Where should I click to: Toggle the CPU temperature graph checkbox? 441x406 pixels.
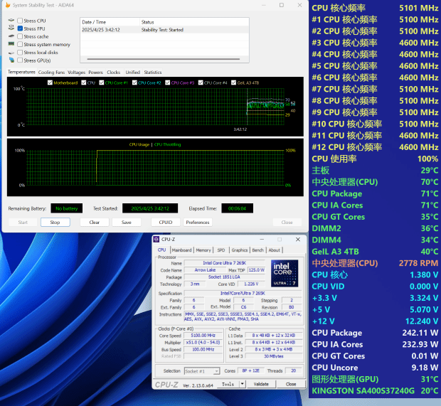83,82
